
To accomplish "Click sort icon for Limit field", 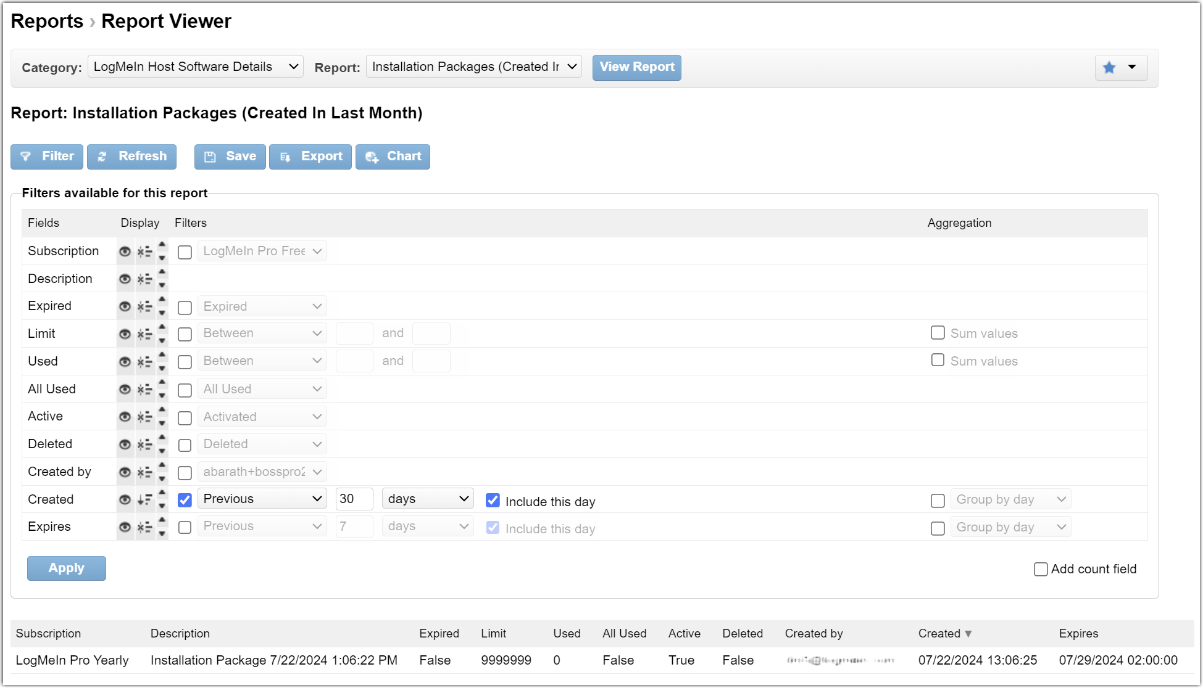I will coord(144,334).
